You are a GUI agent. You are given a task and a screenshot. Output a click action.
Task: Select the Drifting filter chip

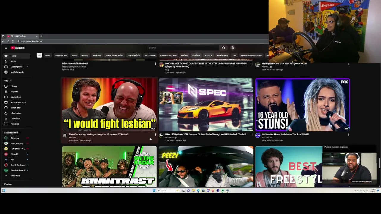(x=184, y=55)
